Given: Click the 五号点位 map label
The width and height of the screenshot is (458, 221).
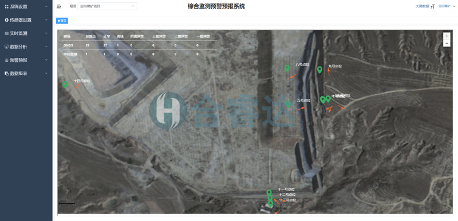Looking at the screenshot, I should tap(303, 100).
